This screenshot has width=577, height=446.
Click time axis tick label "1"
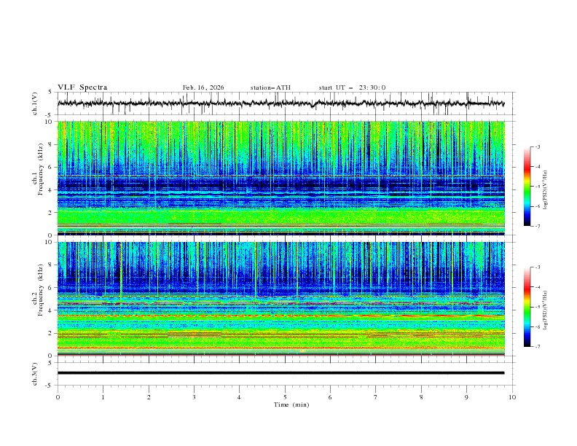(103, 397)
